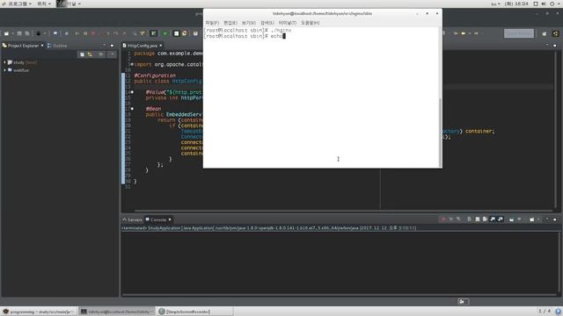This screenshot has width=563, height=316.
Task: Open the Places menu in GNOME top bar
Action: (x=43, y=4)
